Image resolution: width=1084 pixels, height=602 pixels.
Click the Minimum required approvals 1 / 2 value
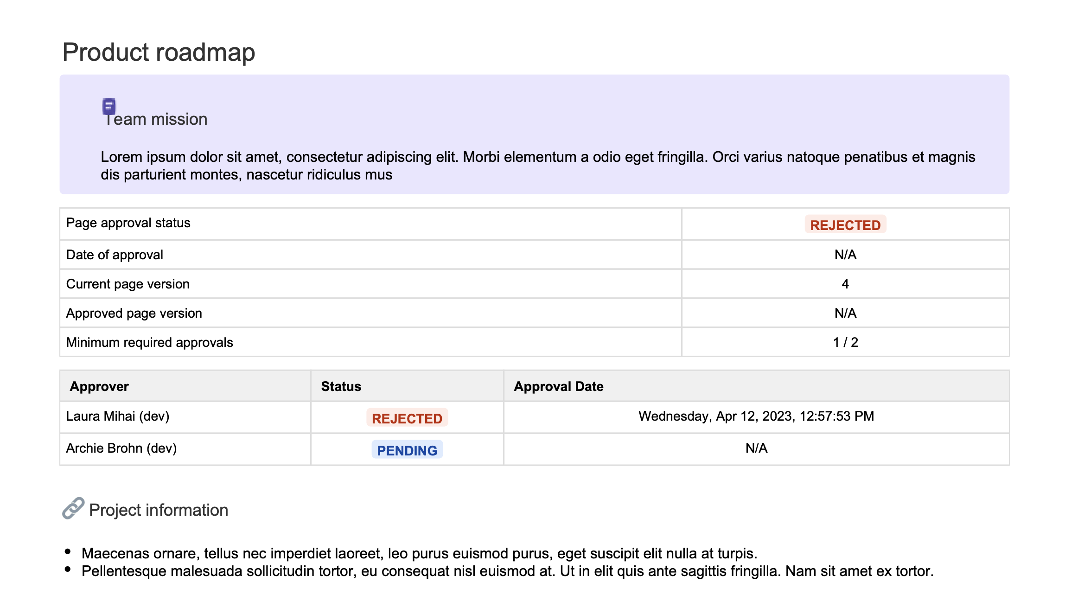point(845,342)
